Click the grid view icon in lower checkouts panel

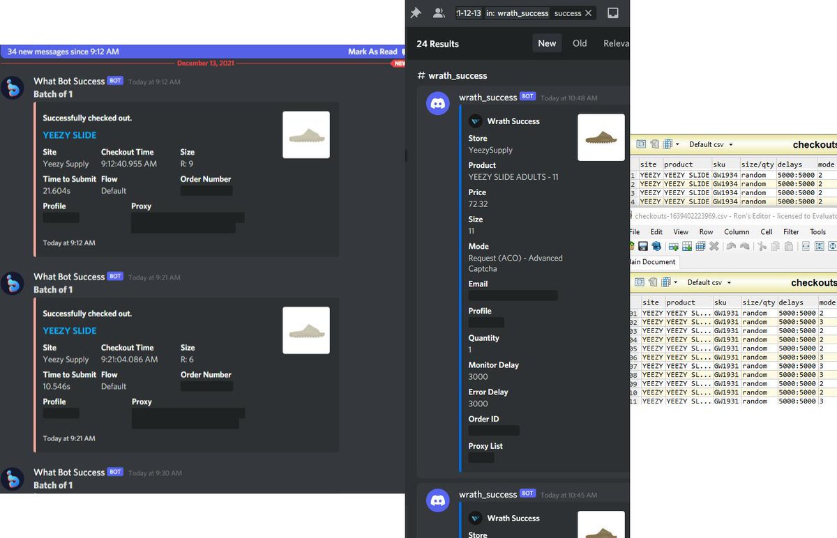coord(665,282)
